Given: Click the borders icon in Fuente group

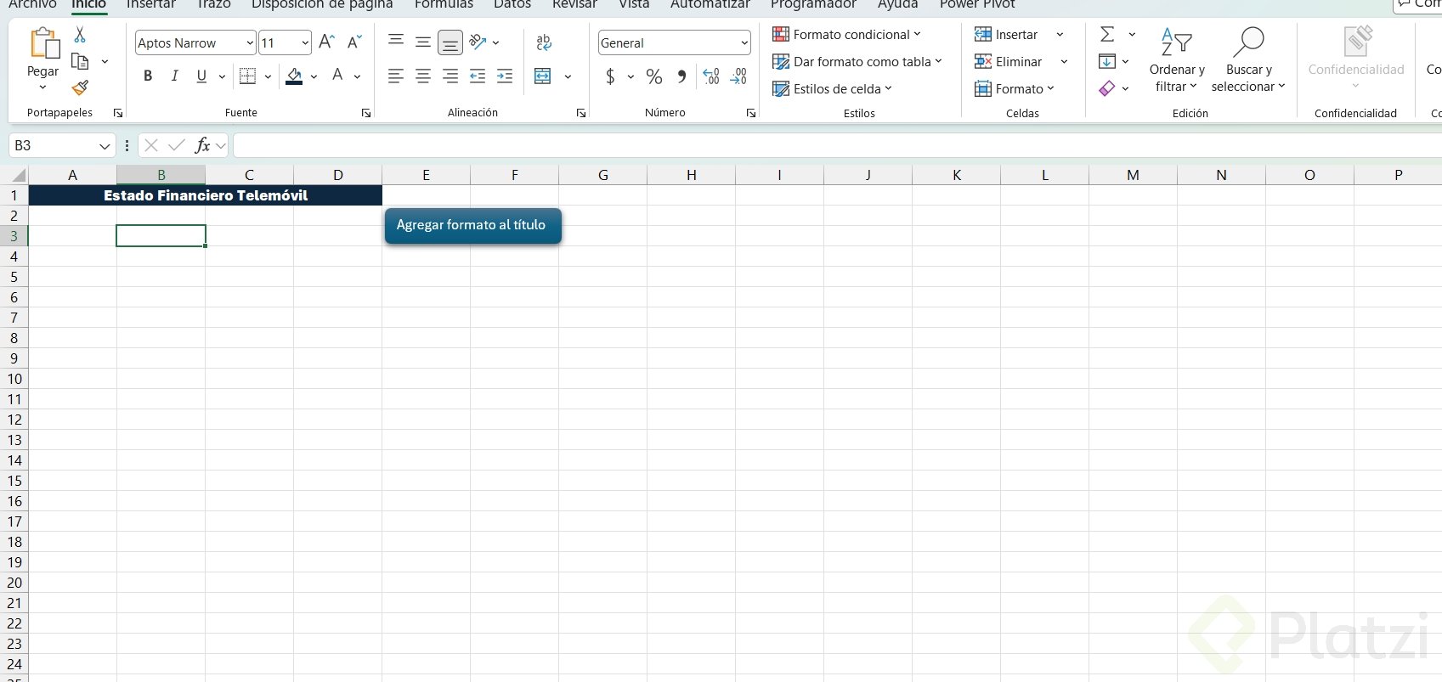Looking at the screenshot, I should click(247, 76).
